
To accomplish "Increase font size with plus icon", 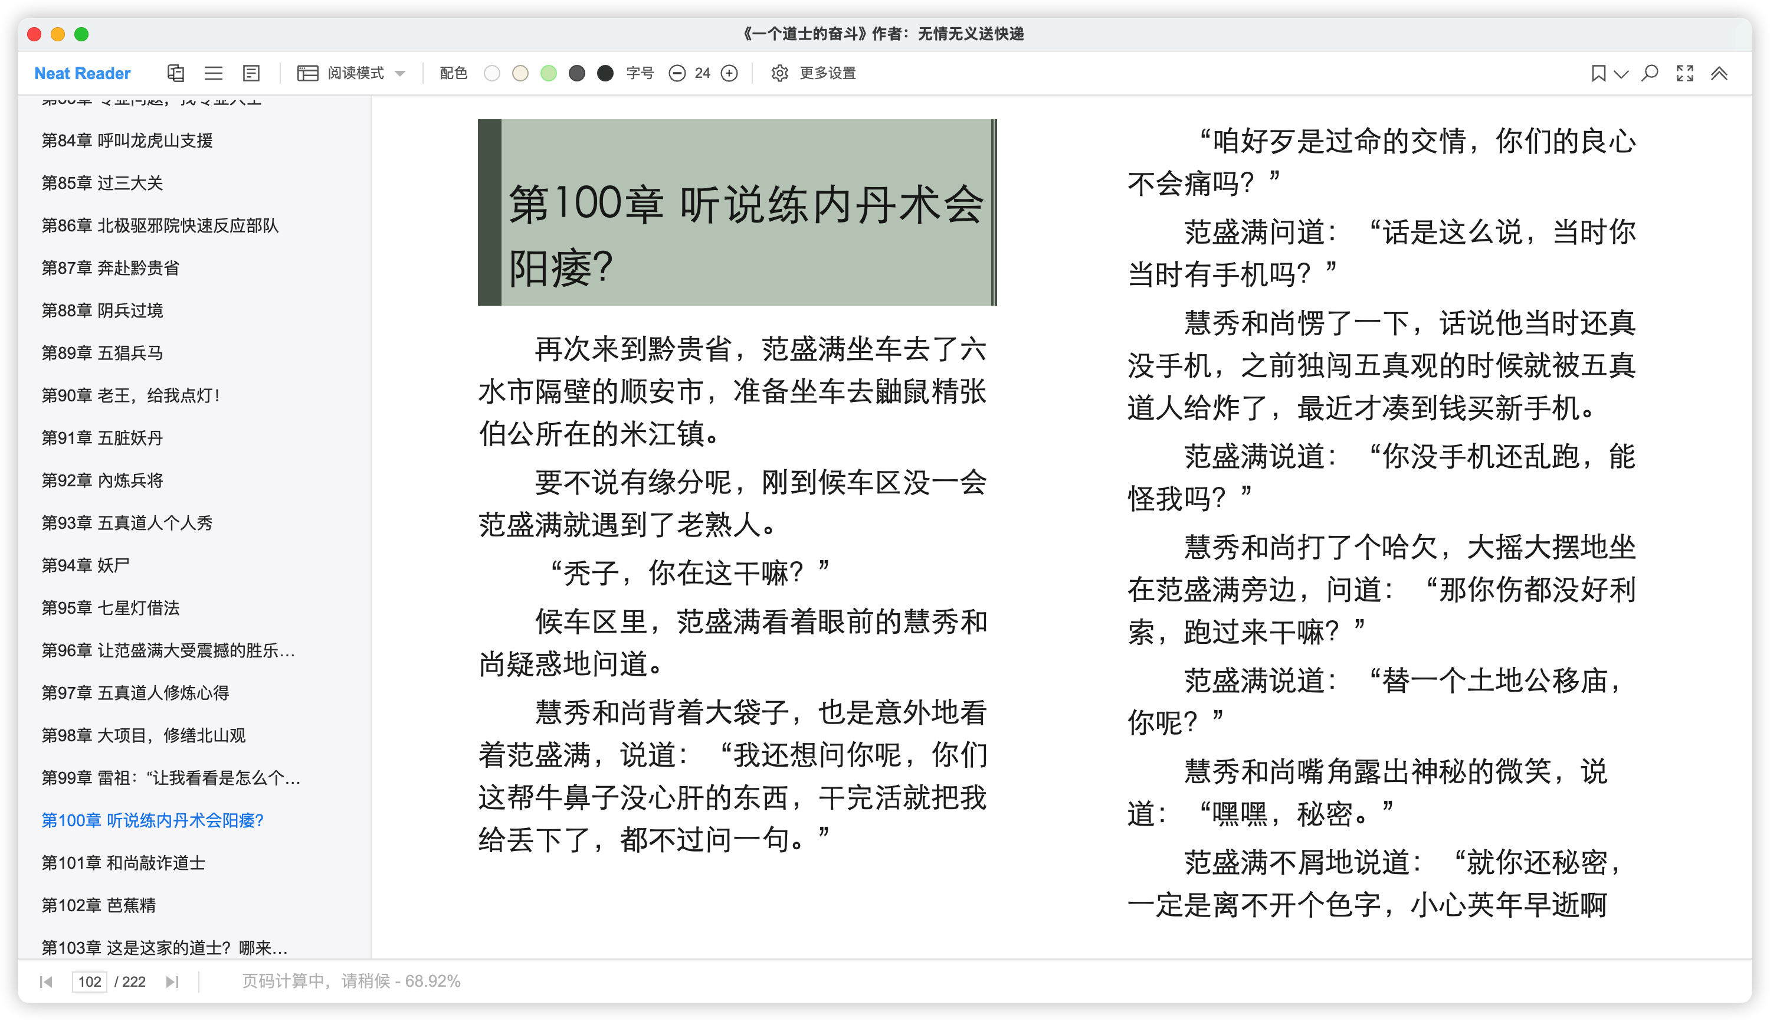I will [729, 73].
